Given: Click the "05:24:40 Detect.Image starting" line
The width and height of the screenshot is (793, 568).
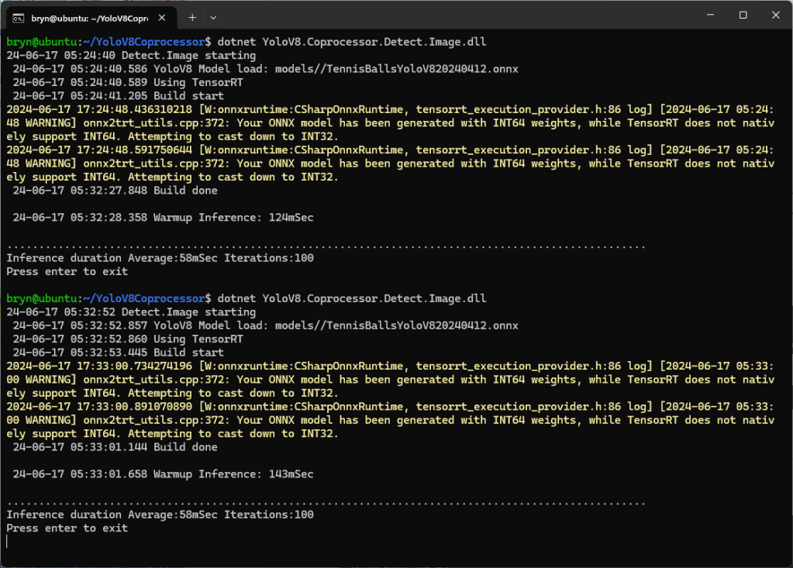Looking at the screenshot, I should point(130,56).
